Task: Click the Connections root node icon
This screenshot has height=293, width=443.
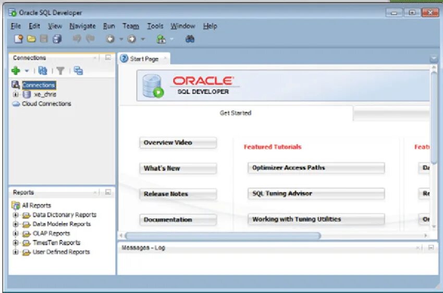Action: click(16, 84)
